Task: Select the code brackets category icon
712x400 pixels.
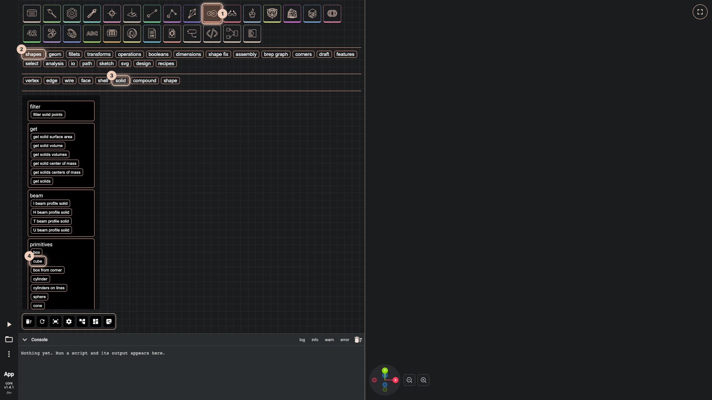Action: point(212,34)
